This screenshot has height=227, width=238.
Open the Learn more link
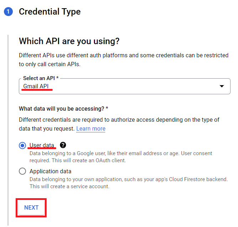[91, 128]
